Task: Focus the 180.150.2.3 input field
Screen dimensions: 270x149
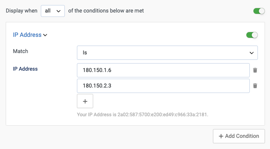Action: point(163,86)
